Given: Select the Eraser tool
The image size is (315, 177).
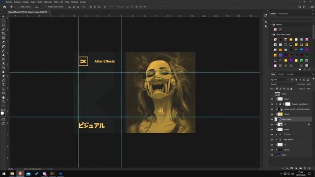Looking at the screenshot, I should 3,63.
